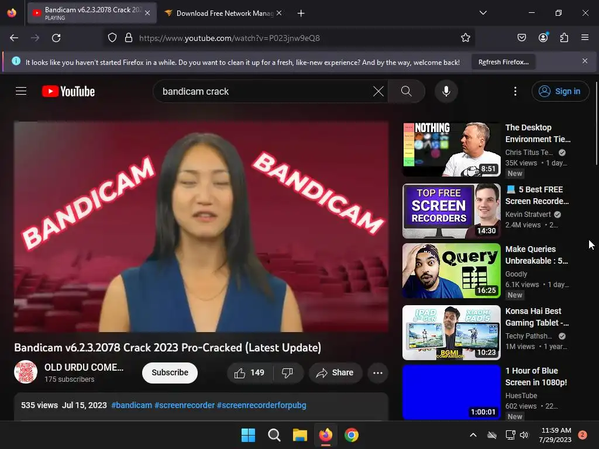Show hidden system tray icons chevron
The height and width of the screenshot is (449, 599).
(x=473, y=435)
